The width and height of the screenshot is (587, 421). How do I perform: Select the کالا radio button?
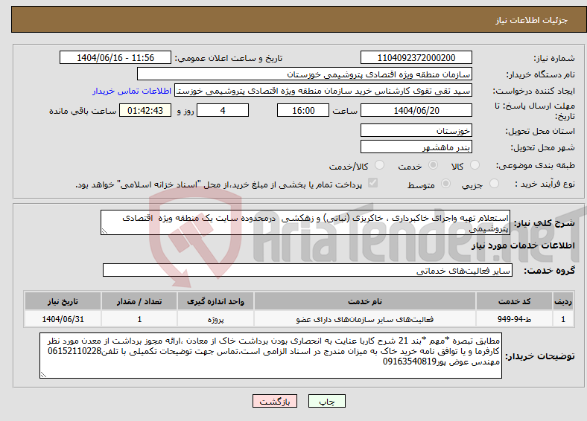[475, 165]
